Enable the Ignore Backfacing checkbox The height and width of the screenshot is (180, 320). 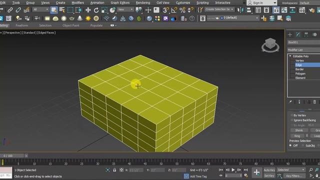point(292,120)
